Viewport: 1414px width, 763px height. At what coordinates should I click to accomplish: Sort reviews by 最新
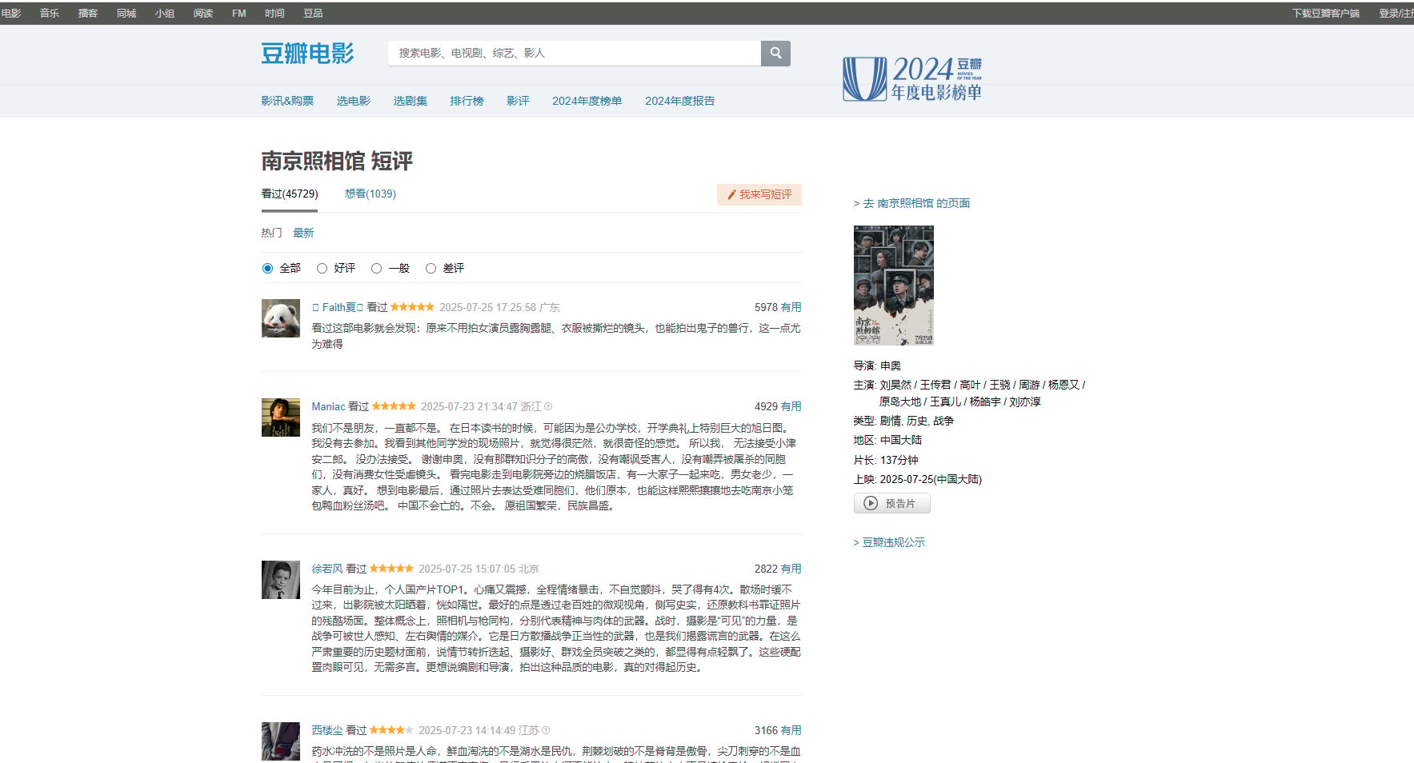point(303,233)
